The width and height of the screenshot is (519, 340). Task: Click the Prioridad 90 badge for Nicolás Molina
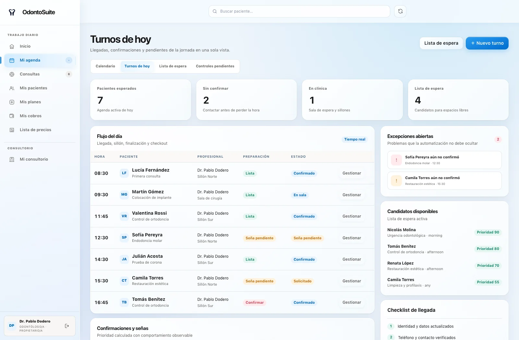[488, 232]
